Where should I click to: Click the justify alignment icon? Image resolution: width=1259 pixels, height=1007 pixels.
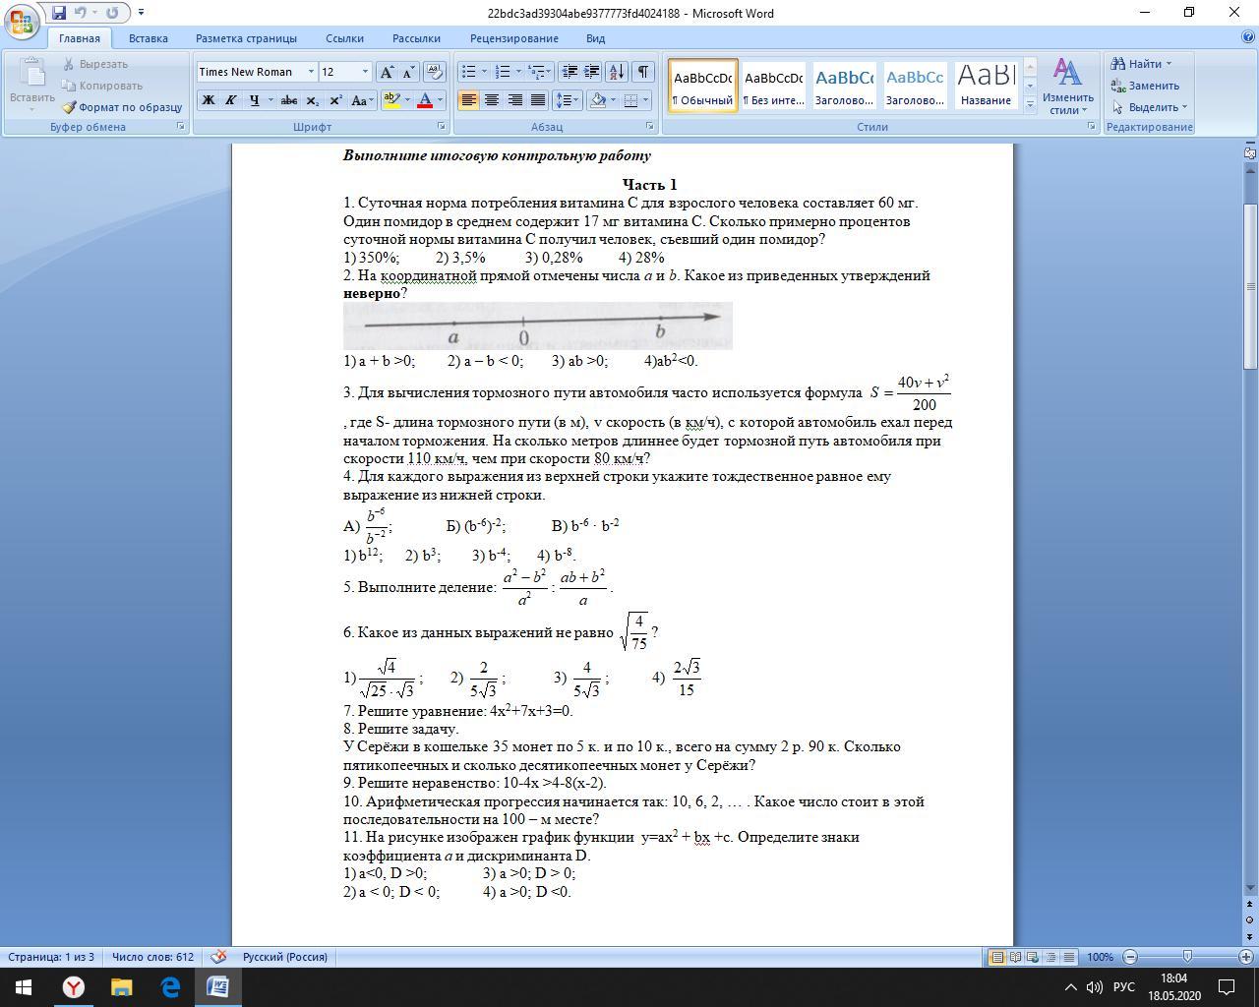click(538, 100)
